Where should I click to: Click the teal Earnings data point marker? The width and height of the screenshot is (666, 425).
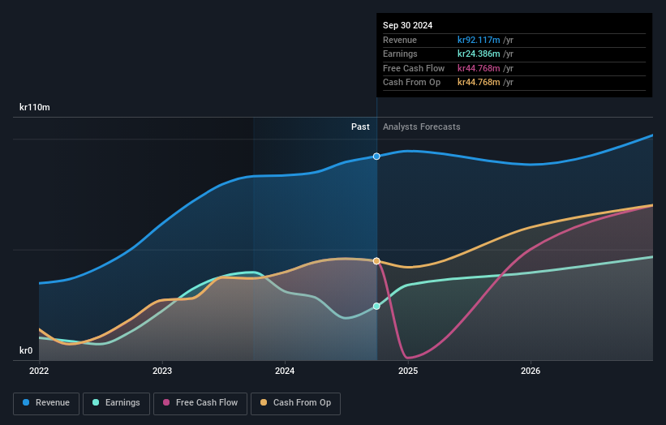(x=376, y=306)
